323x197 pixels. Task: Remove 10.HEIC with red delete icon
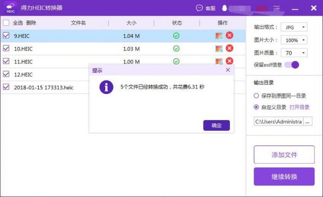coord(230,48)
